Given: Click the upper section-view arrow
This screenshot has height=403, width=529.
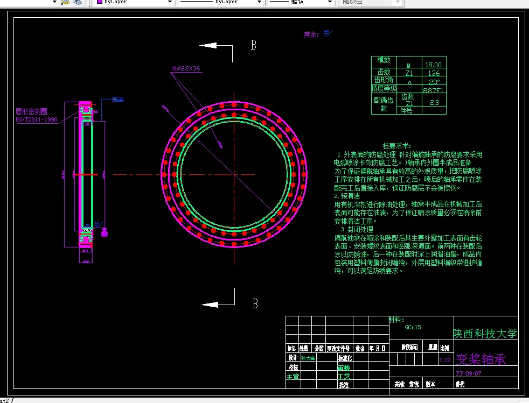Looking at the screenshot, I should coord(208,45).
